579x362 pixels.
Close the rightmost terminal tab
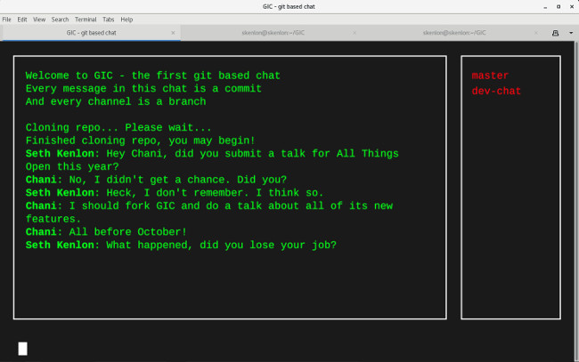[537, 32]
